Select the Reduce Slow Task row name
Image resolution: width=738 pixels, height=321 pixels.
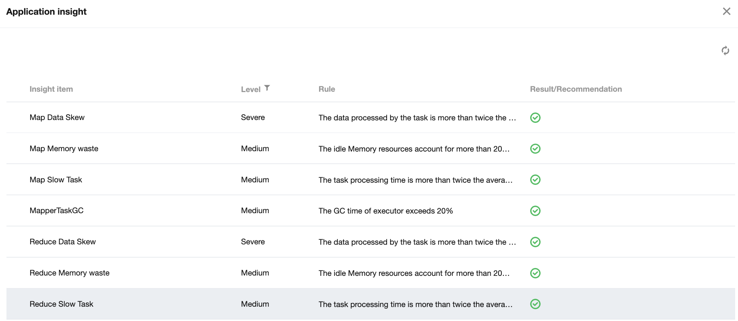coord(61,304)
